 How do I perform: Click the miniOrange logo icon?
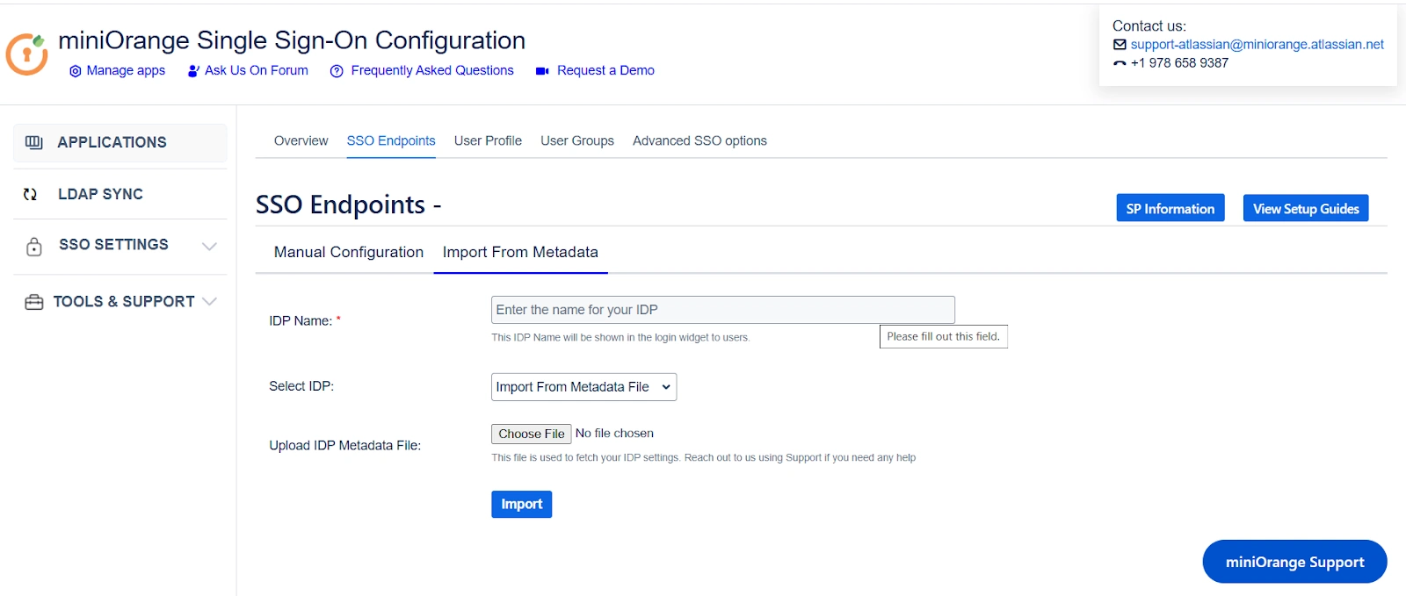coord(26,54)
